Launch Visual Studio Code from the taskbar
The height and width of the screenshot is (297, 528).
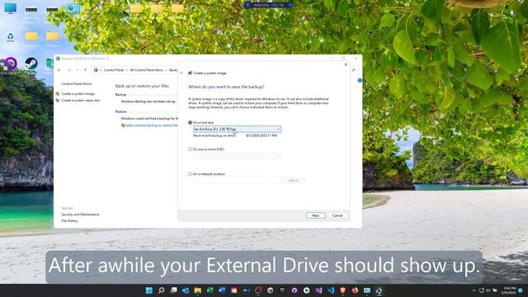coord(331,290)
